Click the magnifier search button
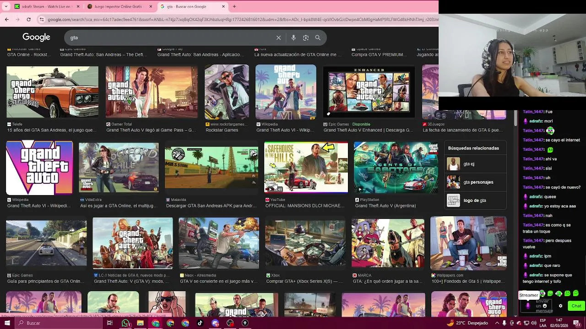The height and width of the screenshot is (329, 586). pos(318,37)
